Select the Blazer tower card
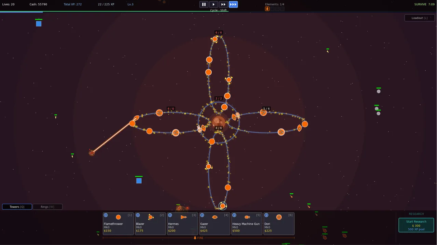 pyautogui.click(x=150, y=224)
